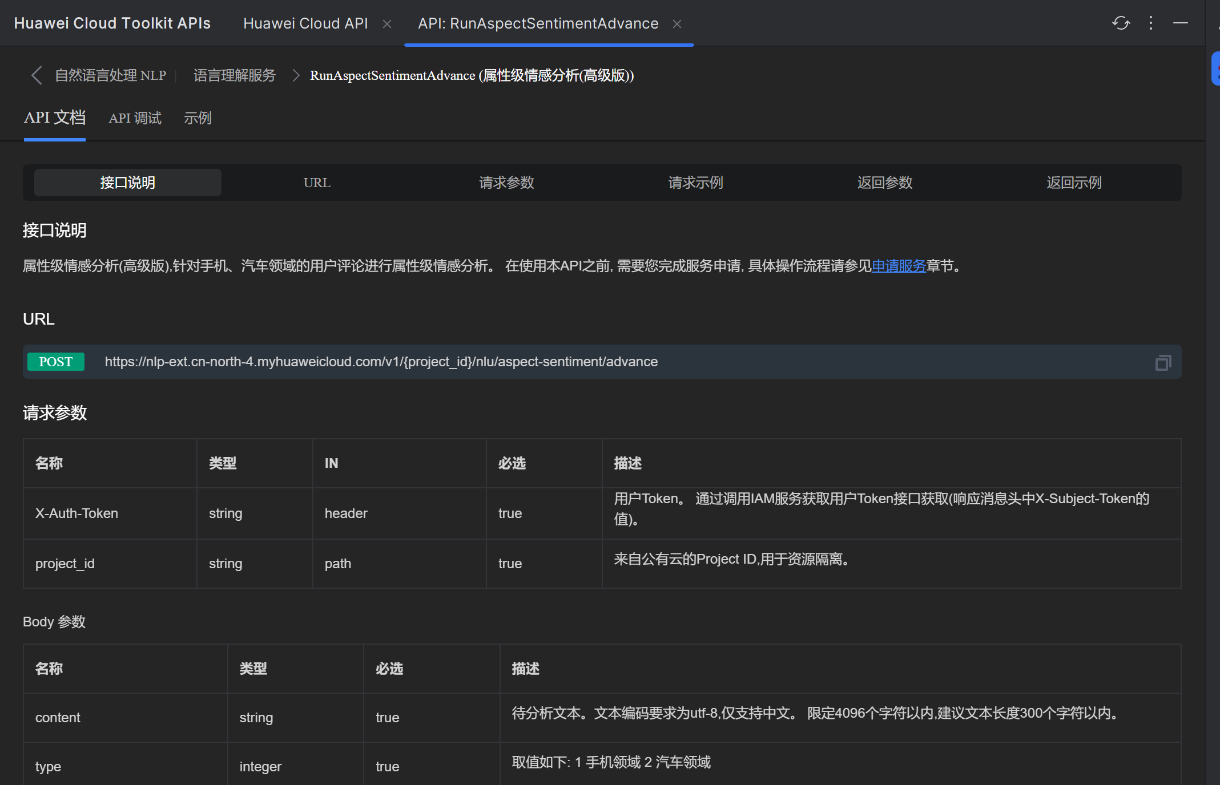This screenshot has width=1220, height=785.
Task: Open the 示例 tab
Action: click(198, 118)
